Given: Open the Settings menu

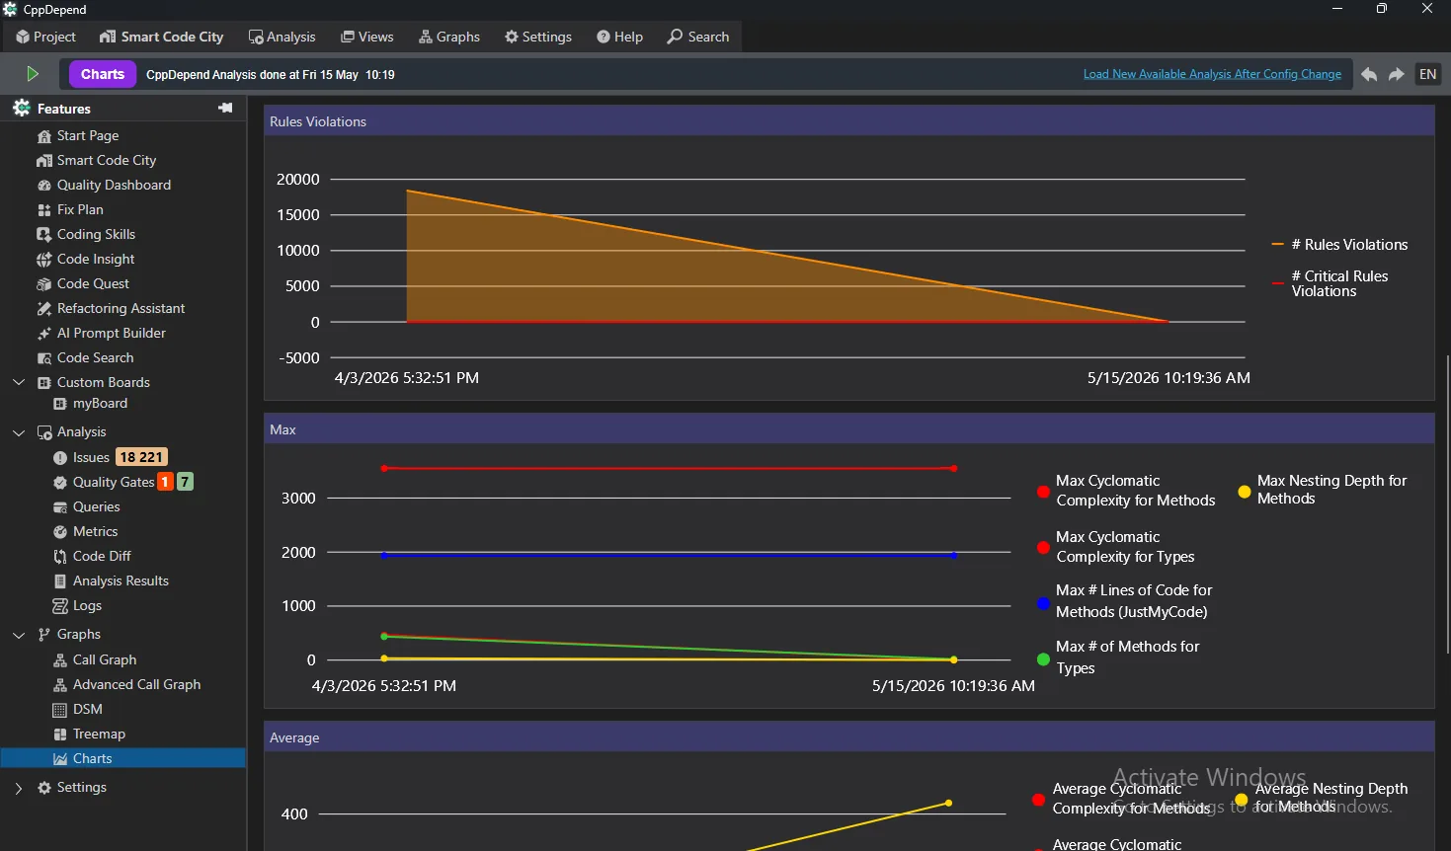Looking at the screenshot, I should click(538, 37).
